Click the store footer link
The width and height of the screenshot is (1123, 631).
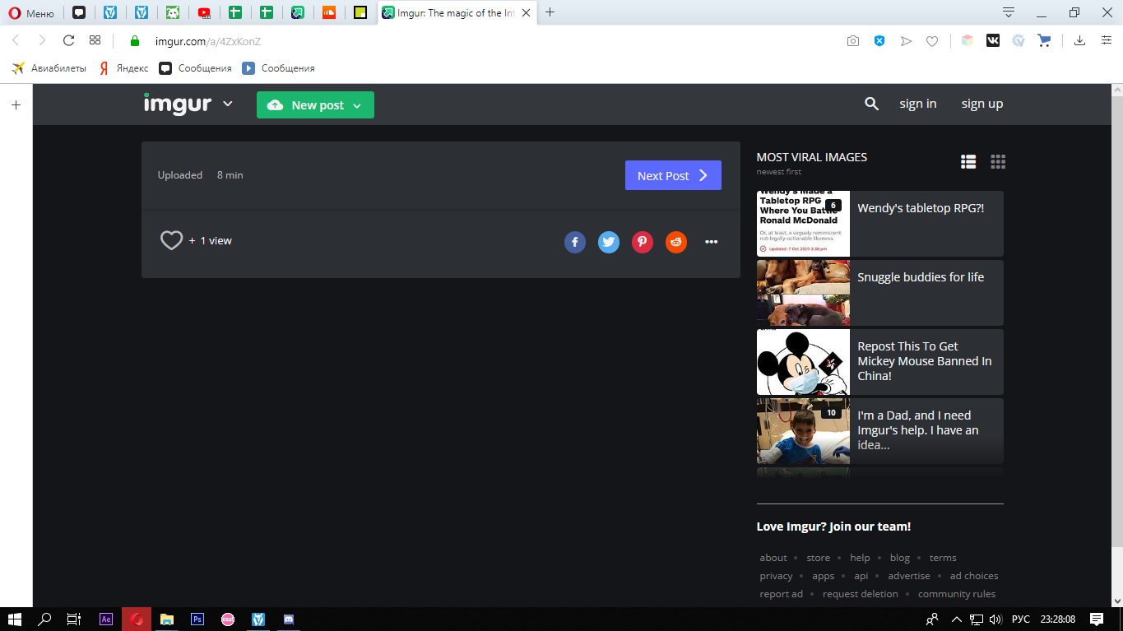point(819,558)
